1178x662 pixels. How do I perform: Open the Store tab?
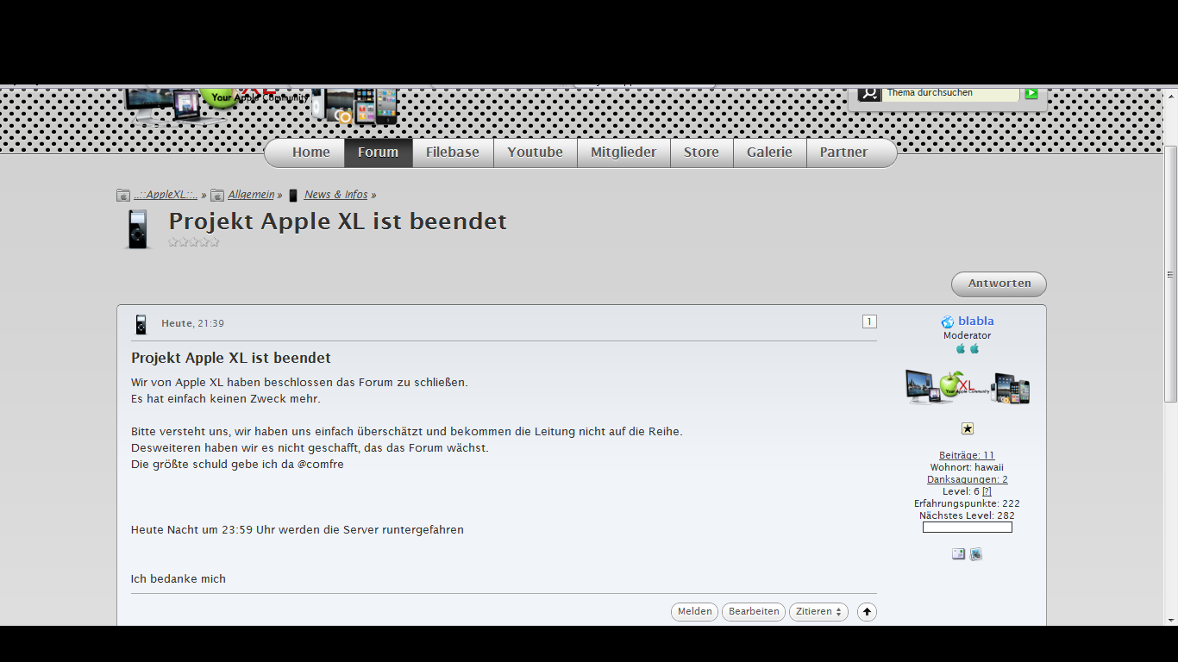(702, 153)
